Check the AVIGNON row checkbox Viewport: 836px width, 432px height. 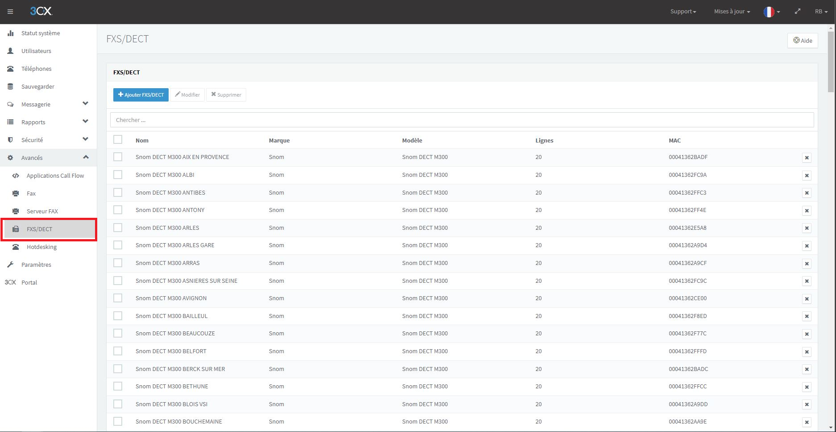coord(118,298)
